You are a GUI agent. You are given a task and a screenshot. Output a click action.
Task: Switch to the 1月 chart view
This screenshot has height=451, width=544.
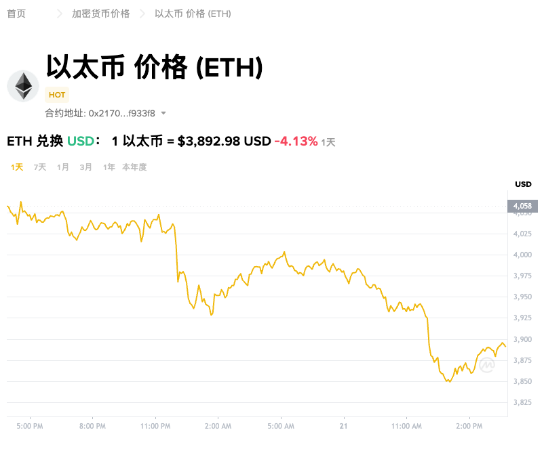[62, 167]
